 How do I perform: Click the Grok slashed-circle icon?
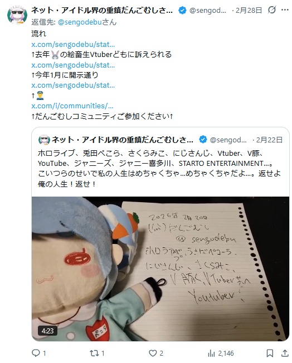coord(272,10)
